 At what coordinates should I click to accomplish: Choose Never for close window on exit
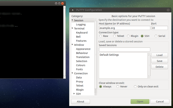118,86
